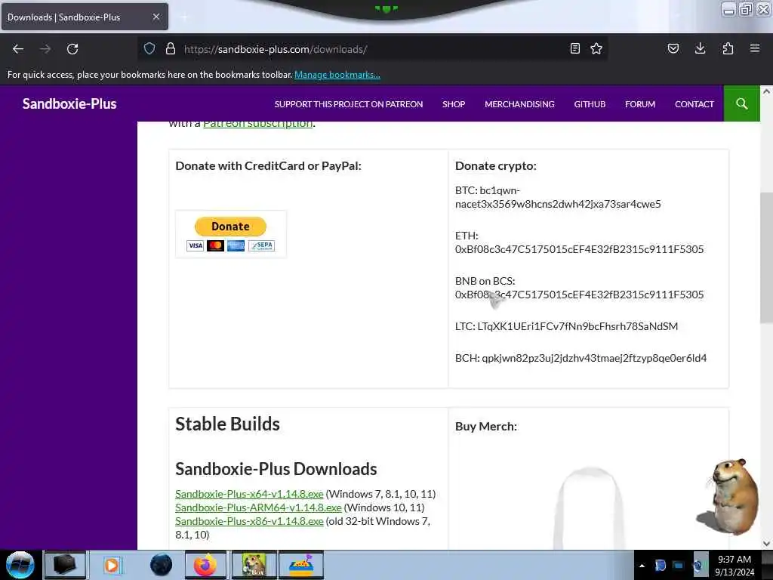Viewport: 773px width, 580px height.
Task: Open the extensions puzzle icon
Action: (728, 48)
